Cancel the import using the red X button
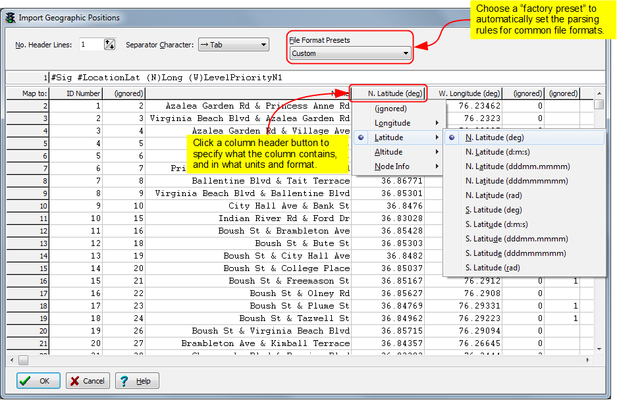Viewport: 617px width, 400px height. click(87, 380)
